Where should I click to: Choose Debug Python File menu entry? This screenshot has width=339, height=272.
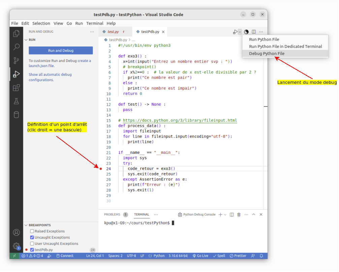(x=285, y=54)
